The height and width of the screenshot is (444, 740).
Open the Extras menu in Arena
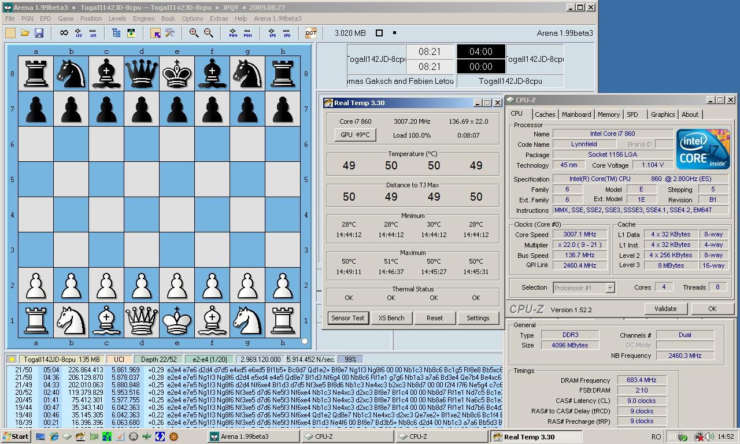219,18
